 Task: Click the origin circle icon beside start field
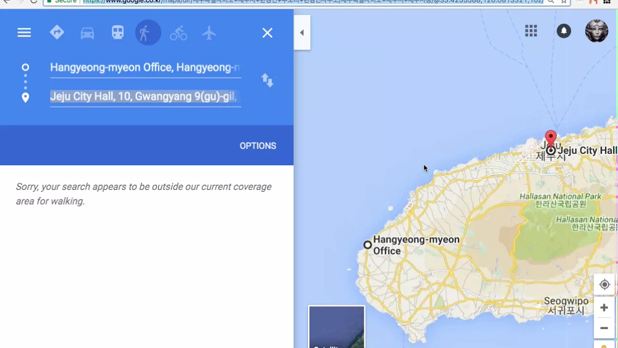pos(26,68)
